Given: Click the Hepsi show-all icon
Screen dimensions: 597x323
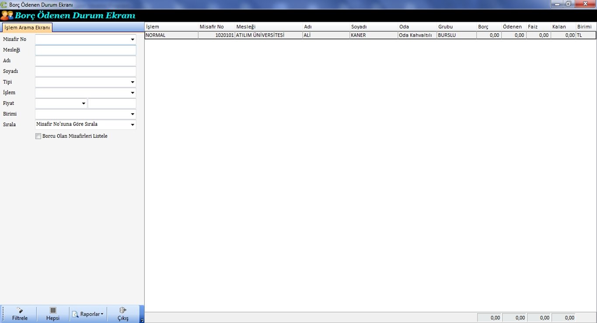Looking at the screenshot, I should click(53, 313).
